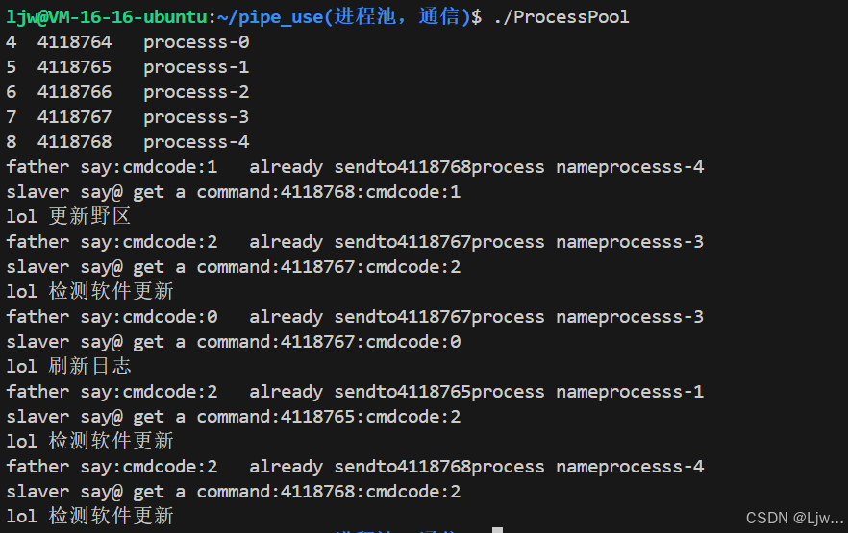Click the 'command:4118768:cmdcode:1' slaver output

329,192
